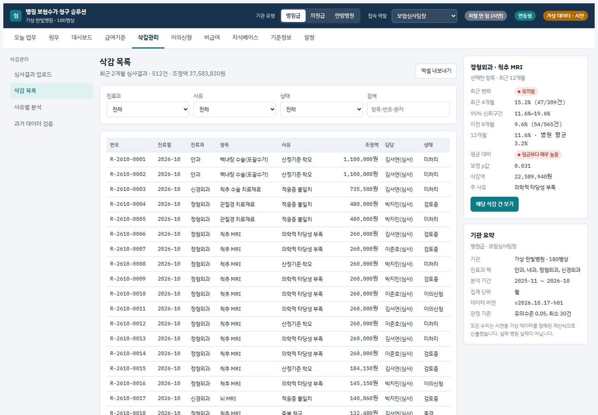This screenshot has height=415, width=598.
Task: Select row R-2610-0003 척추 수술 치료재료
Action: 278,189
